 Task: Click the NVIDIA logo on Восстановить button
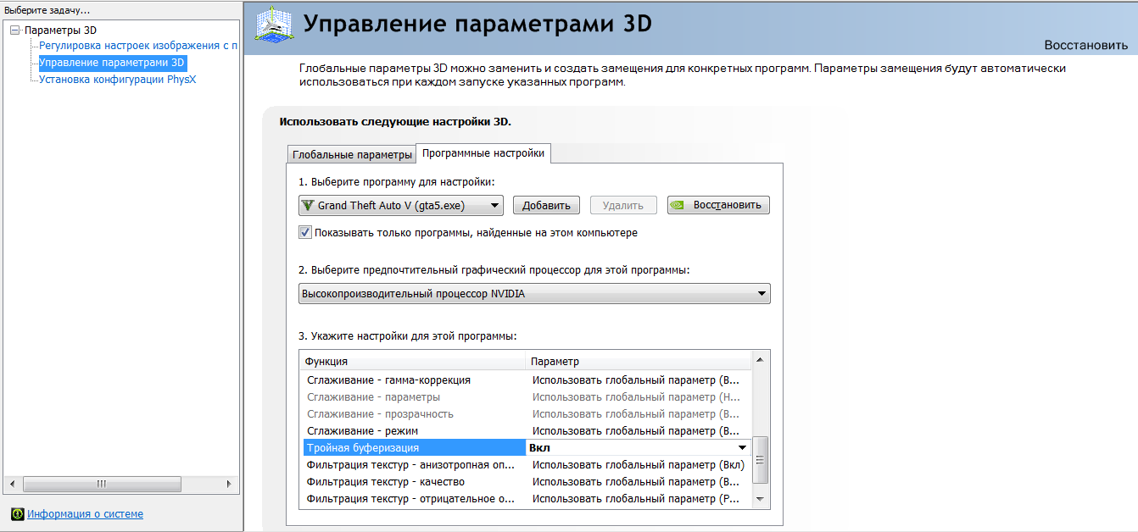point(679,205)
